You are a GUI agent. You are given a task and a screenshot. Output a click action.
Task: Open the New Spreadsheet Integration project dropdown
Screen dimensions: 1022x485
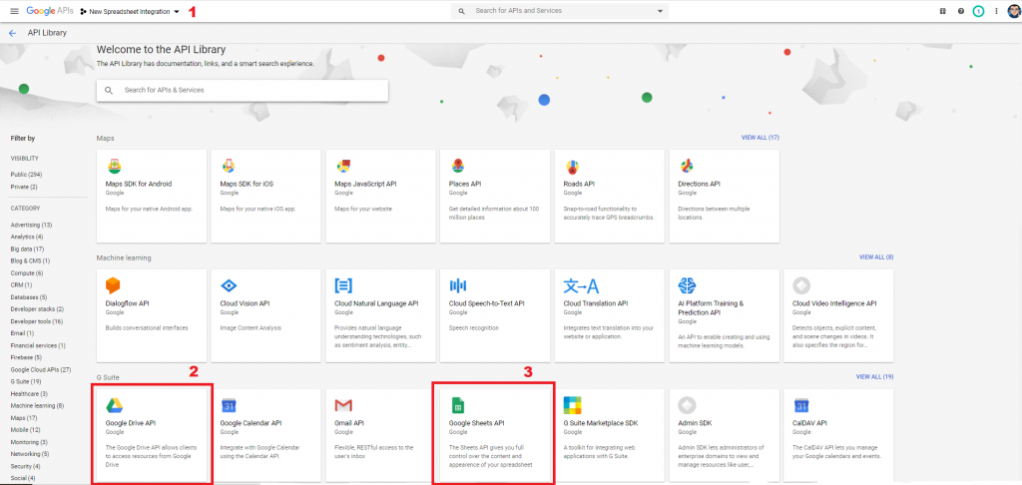click(129, 12)
